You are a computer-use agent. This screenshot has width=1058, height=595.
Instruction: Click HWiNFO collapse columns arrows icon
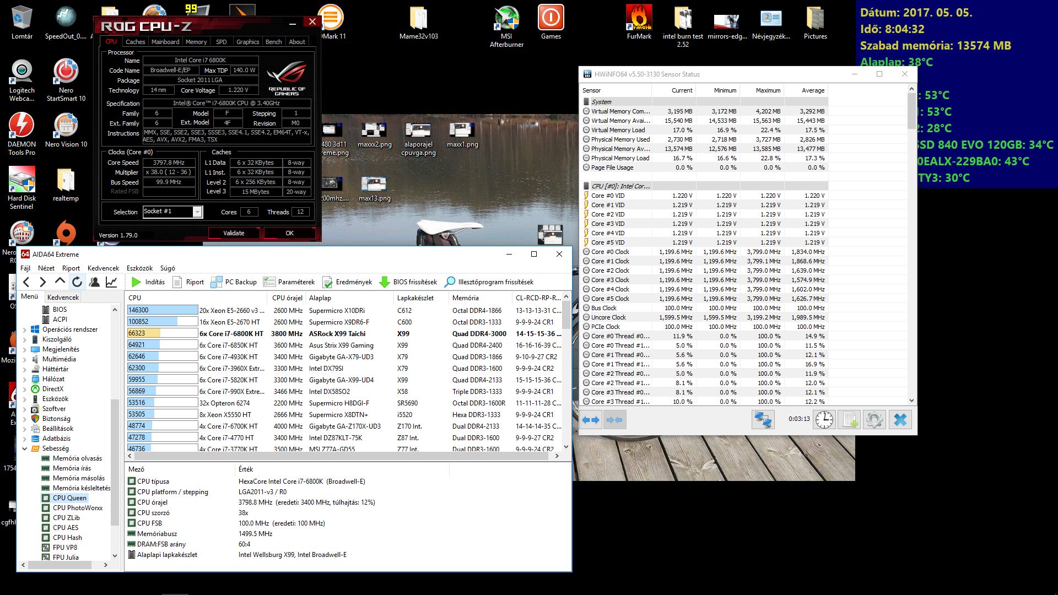coord(614,420)
